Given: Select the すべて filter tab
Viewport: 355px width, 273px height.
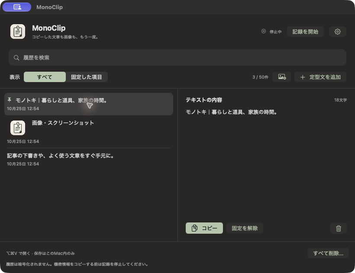Looking at the screenshot, I should [45, 77].
